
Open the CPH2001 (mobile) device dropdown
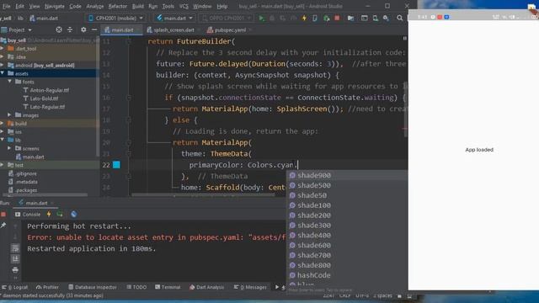pyautogui.click(x=116, y=19)
